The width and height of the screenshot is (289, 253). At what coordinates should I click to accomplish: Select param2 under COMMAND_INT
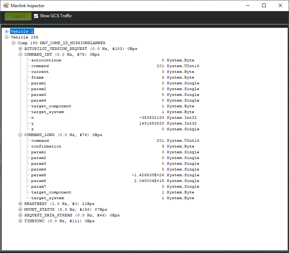pyautogui.click(x=115, y=89)
